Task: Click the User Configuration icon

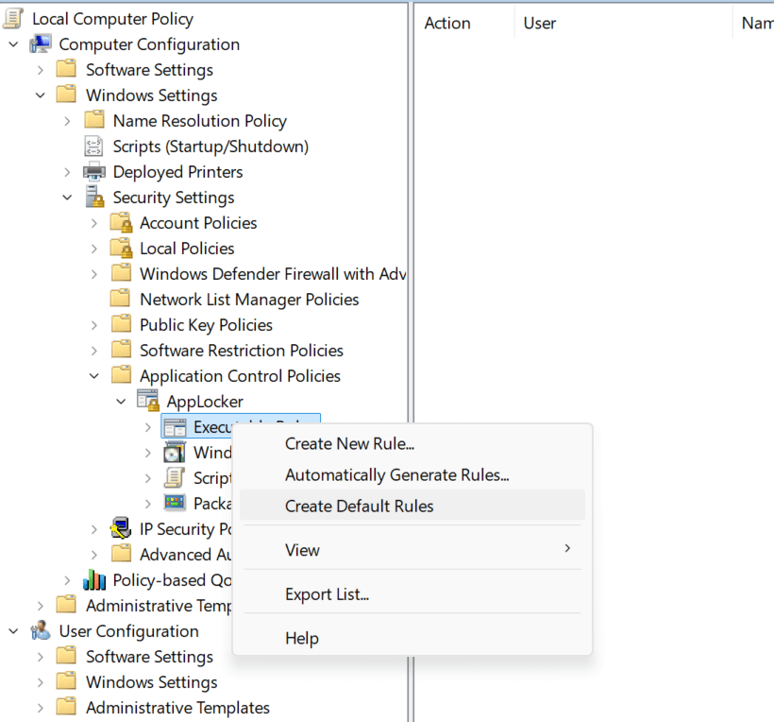Action: [41, 631]
